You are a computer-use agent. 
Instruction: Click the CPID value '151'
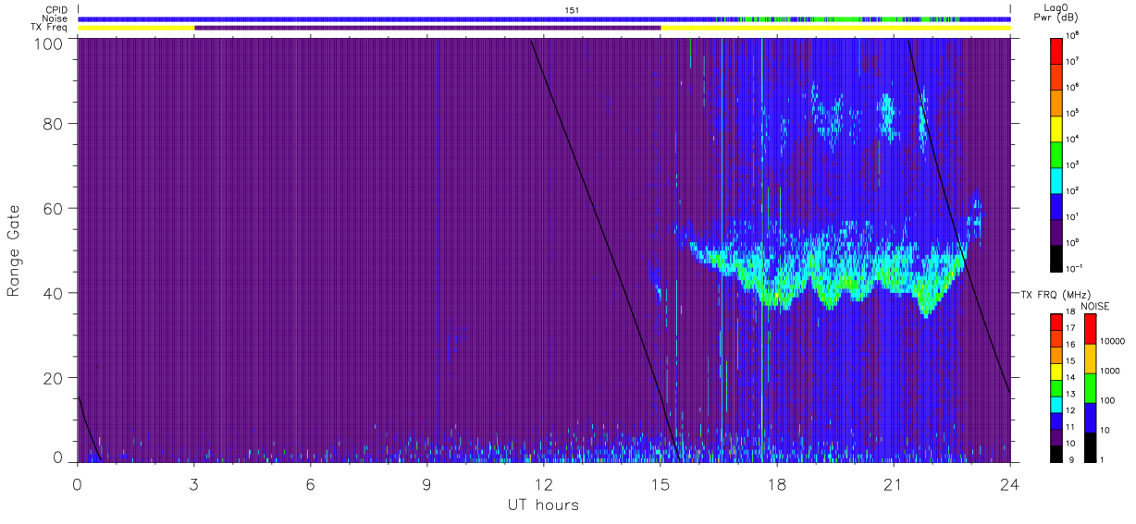[x=573, y=10]
